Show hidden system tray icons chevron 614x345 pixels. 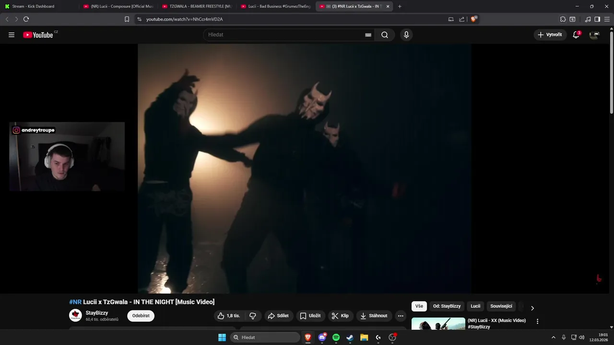(x=553, y=337)
